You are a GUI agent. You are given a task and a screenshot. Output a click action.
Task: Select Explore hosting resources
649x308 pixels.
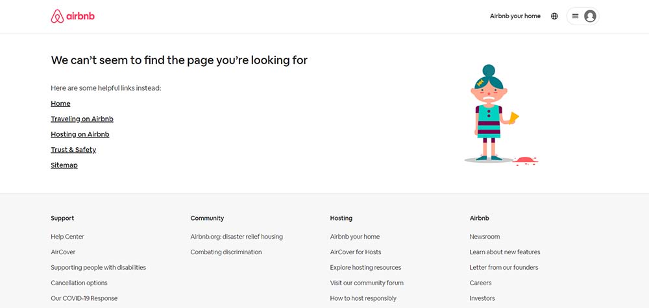pyautogui.click(x=365, y=268)
